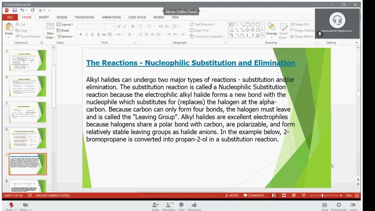Toggle Italic formatting

[x=86, y=35]
